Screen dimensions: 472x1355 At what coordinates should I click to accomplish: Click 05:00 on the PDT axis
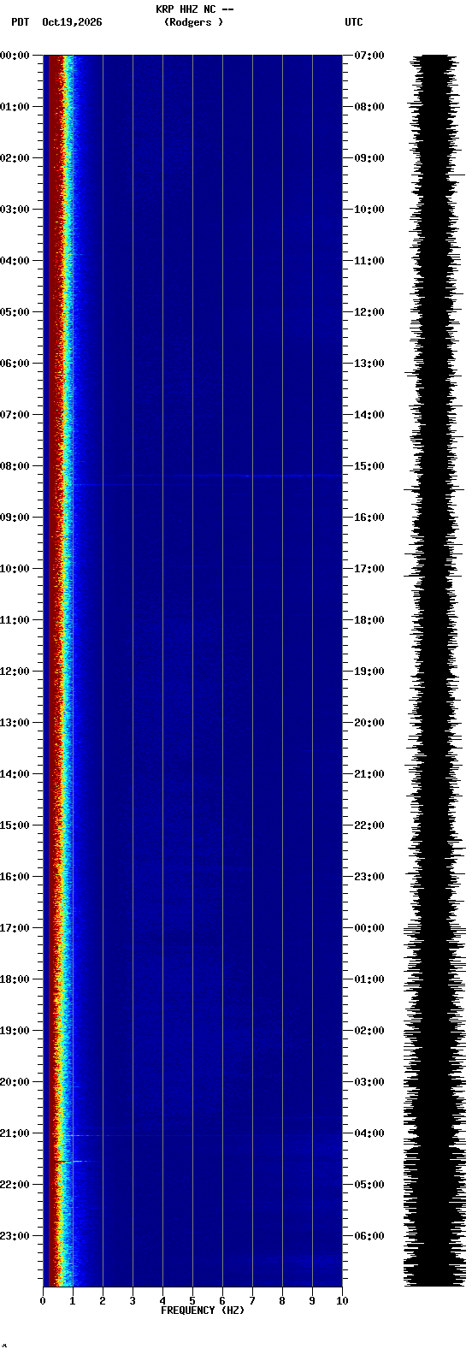[x=15, y=312]
